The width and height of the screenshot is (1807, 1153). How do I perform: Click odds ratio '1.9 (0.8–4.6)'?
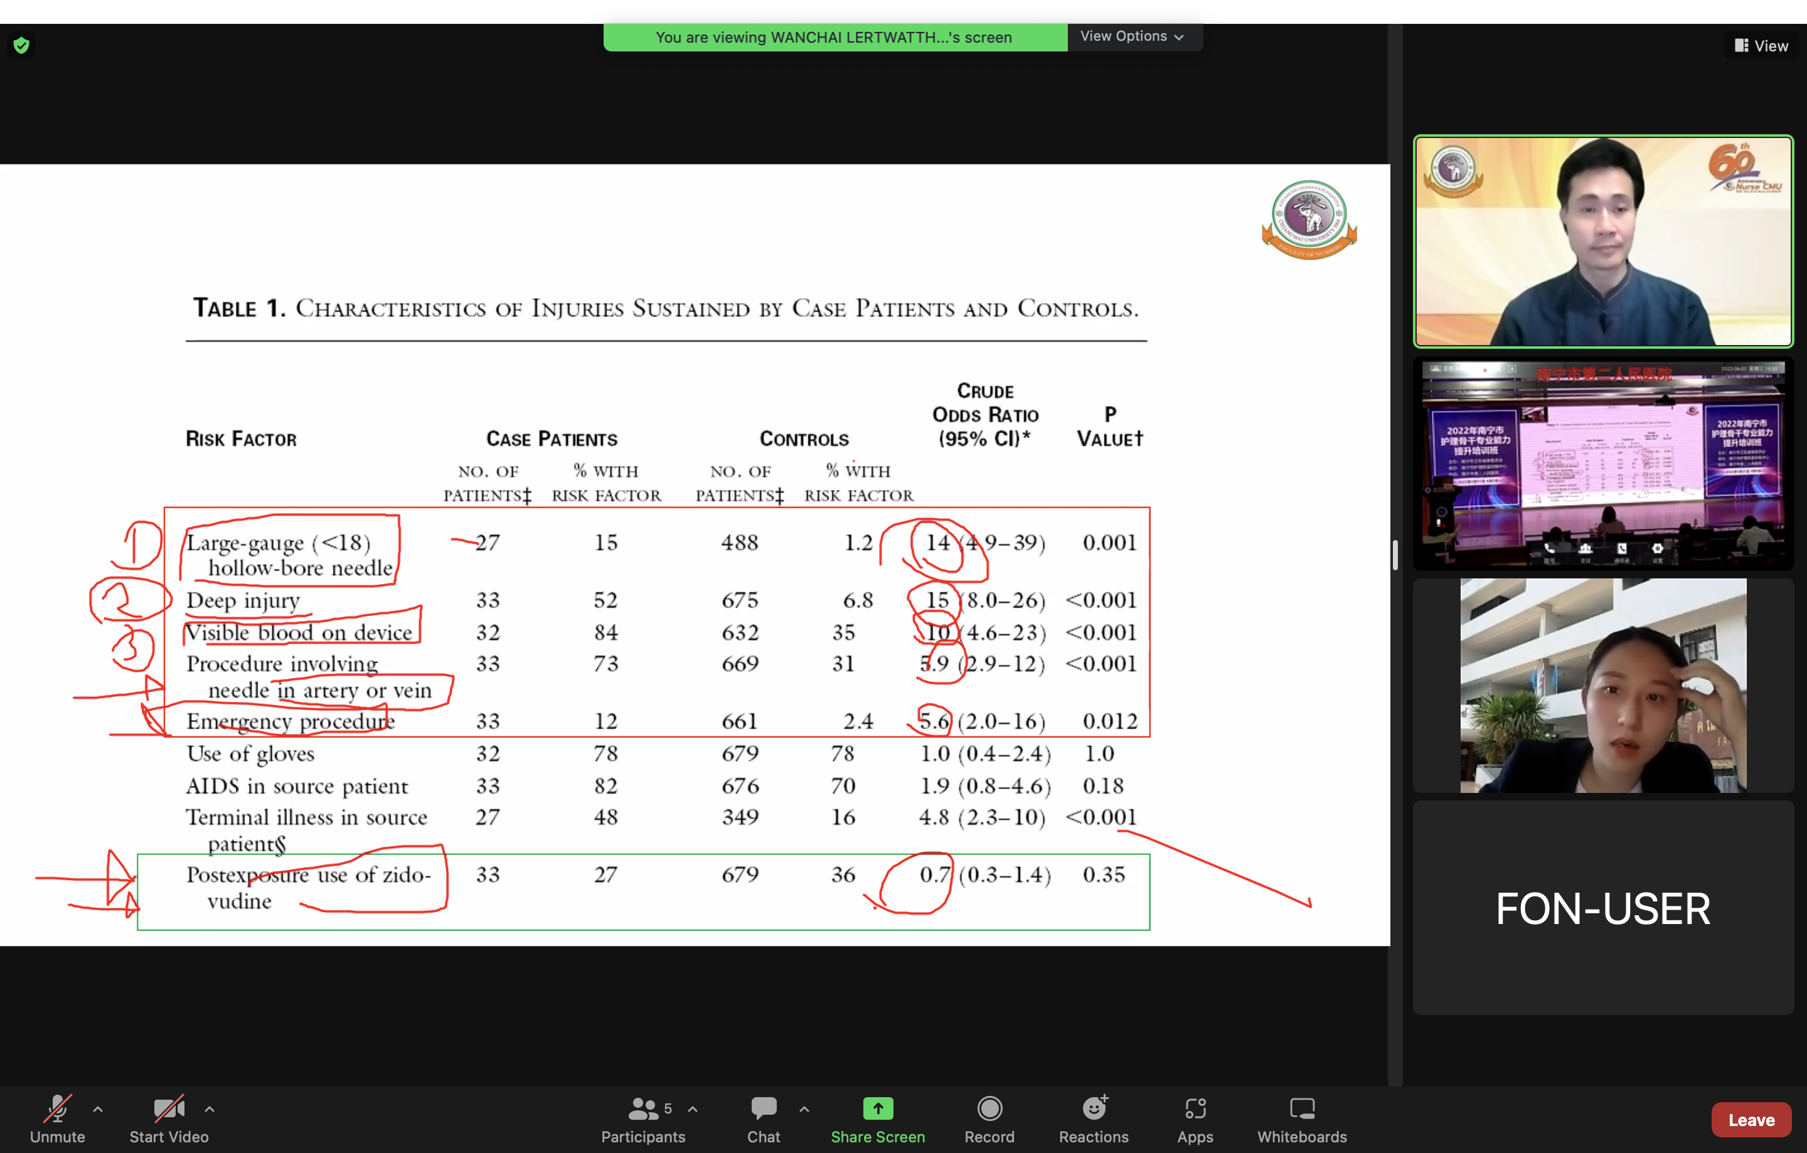984,785
